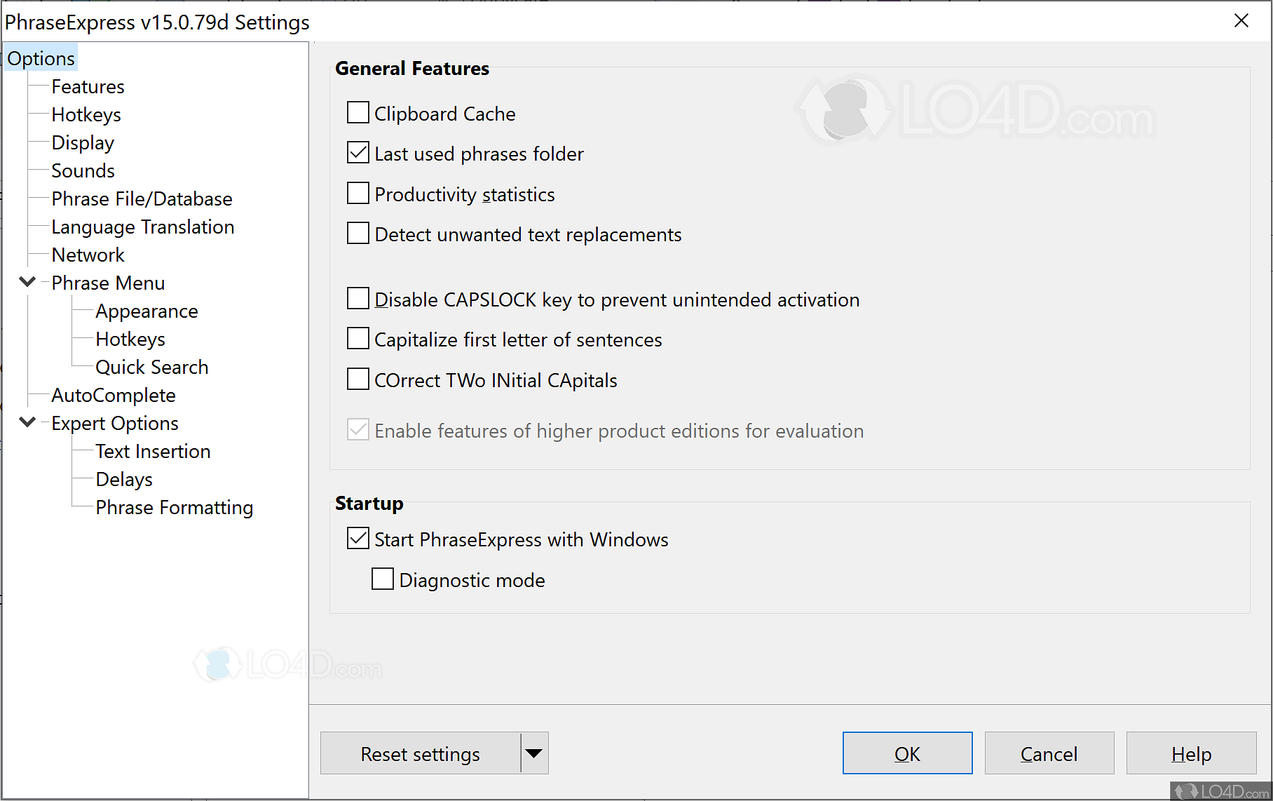Viewport: 1273px width, 801px height.
Task: Select the Hotkeys settings page
Action: (x=86, y=114)
